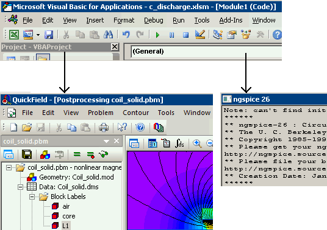Toggle Folders in VBA Project panel
Screen dimensions: 327x230
[x=43, y=57]
